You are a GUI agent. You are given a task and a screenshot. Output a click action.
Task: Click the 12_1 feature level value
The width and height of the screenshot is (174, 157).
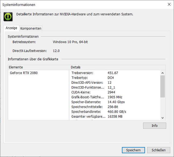[111, 88]
